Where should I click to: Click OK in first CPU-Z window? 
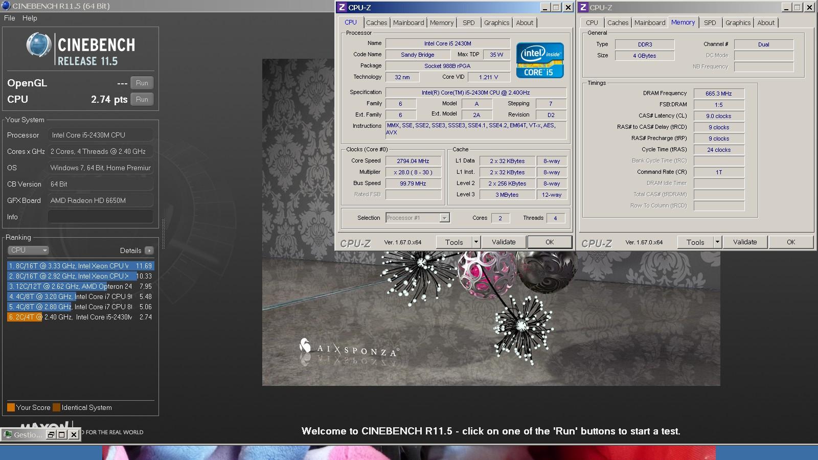click(x=550, y=242)
